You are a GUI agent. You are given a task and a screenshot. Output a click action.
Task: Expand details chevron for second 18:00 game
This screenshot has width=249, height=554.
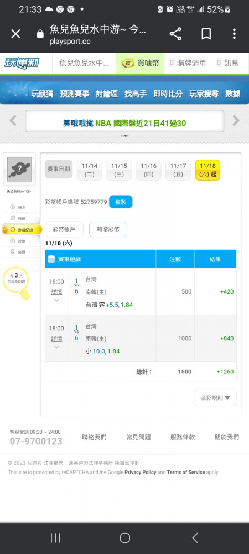[56, 347]
